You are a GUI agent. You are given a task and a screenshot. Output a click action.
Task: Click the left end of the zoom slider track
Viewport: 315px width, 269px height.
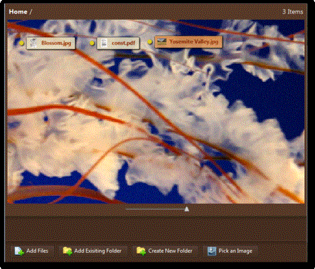coord(127,209)
